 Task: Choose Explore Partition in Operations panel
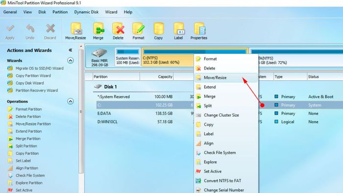[x=25, y=183]
